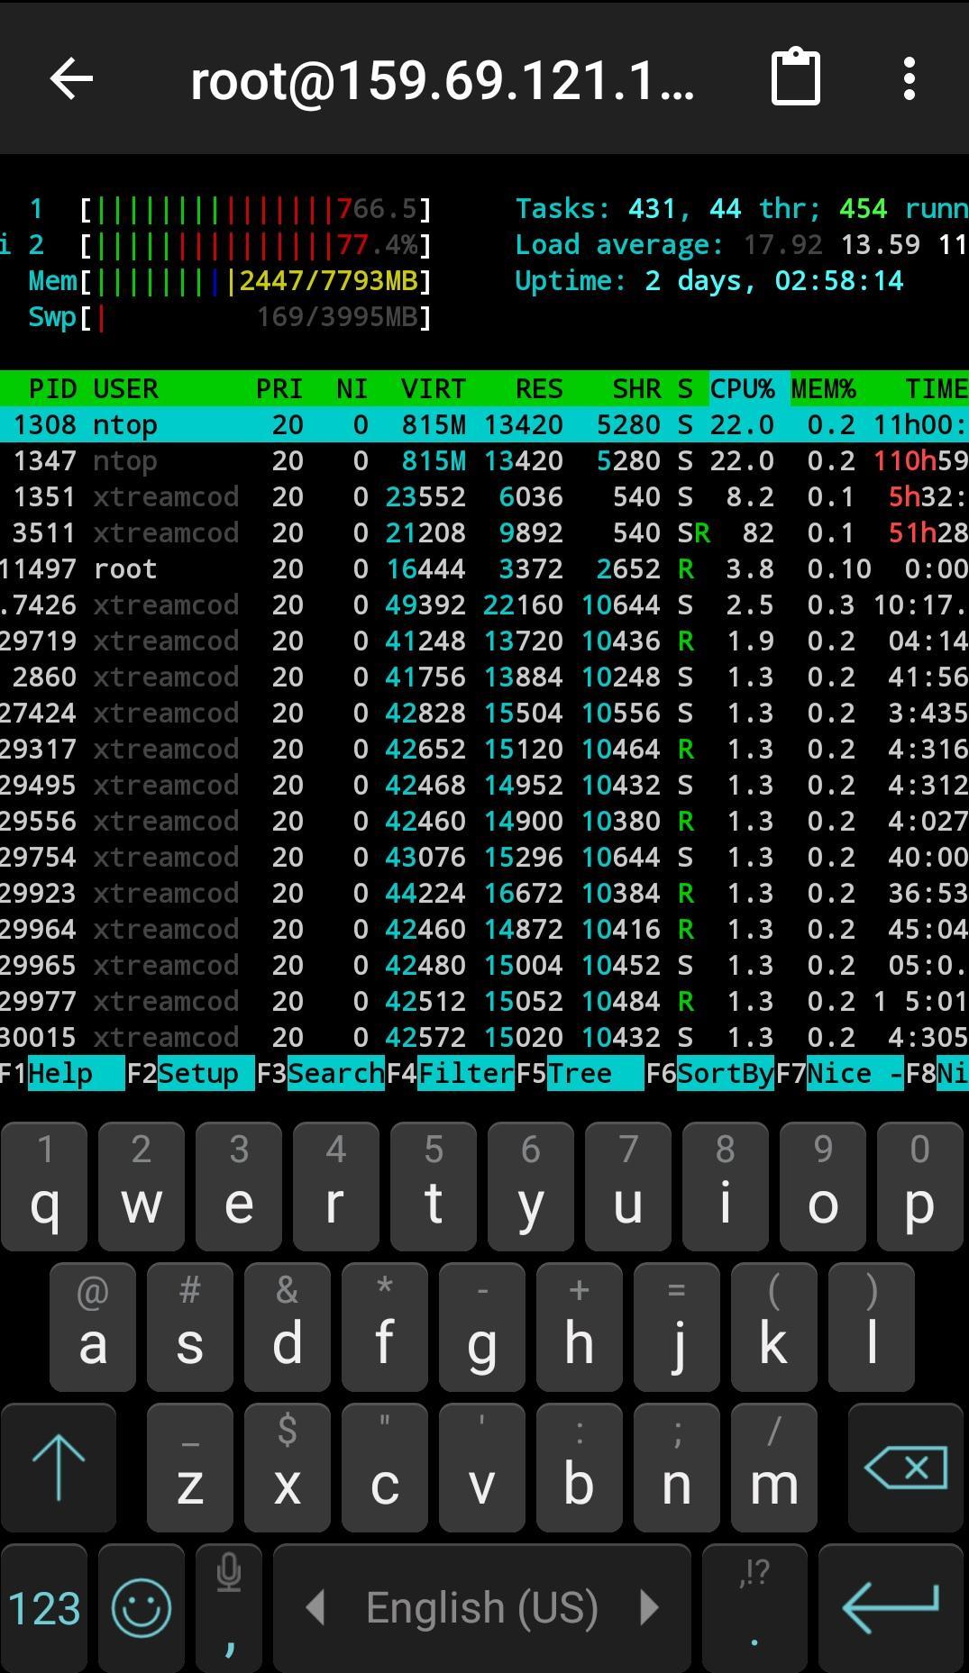This screenshot has width=969, height=1673.
Task: Open the emoji smiley key
Action: point(142,1608)
